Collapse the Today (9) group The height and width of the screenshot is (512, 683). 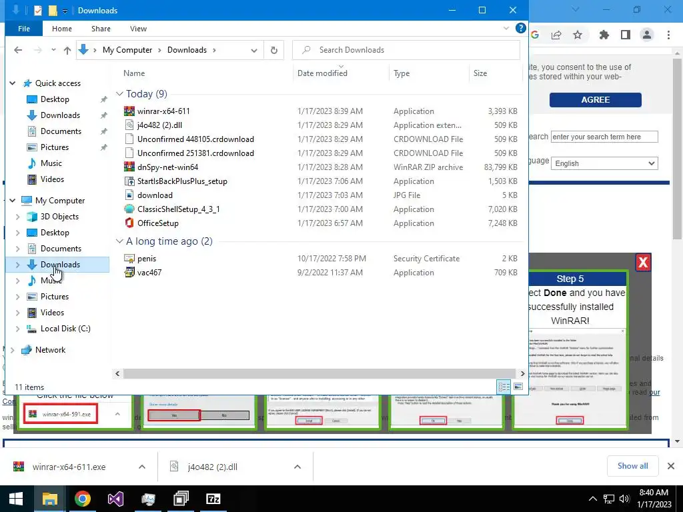pos(119,93)
